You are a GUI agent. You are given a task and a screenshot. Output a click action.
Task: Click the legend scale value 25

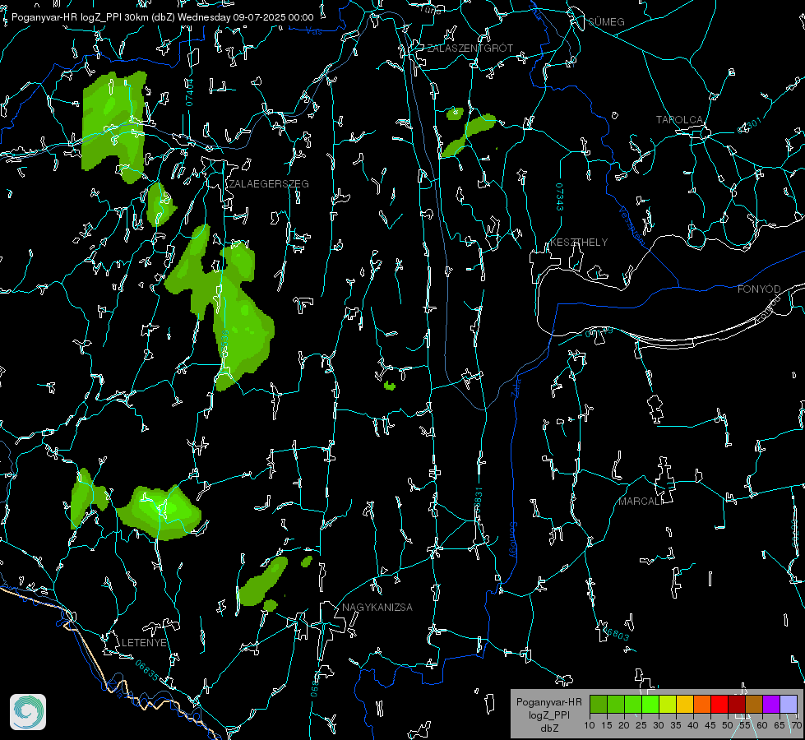(641, 725)
